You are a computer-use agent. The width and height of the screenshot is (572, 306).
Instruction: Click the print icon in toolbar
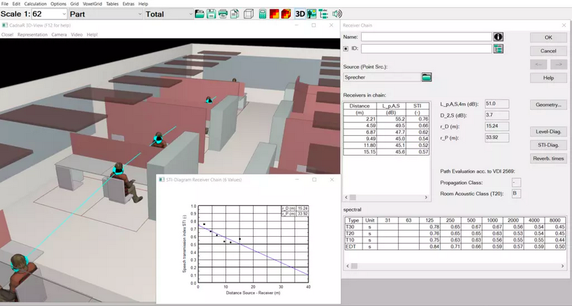(223, 14)
